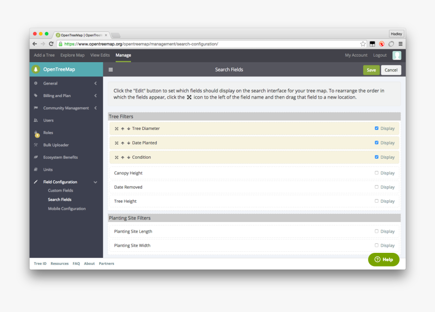Open the Roles item in sidebar
This screenshot has width=435, height=312.
point(48,132)
